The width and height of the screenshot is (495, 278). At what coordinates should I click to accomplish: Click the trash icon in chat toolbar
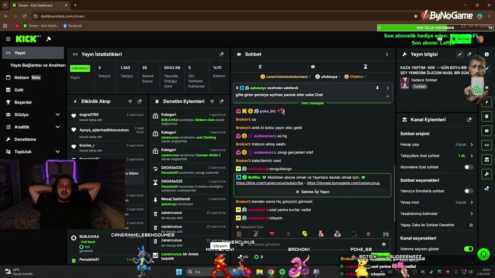pyautogui.click(x=260, y=67)
